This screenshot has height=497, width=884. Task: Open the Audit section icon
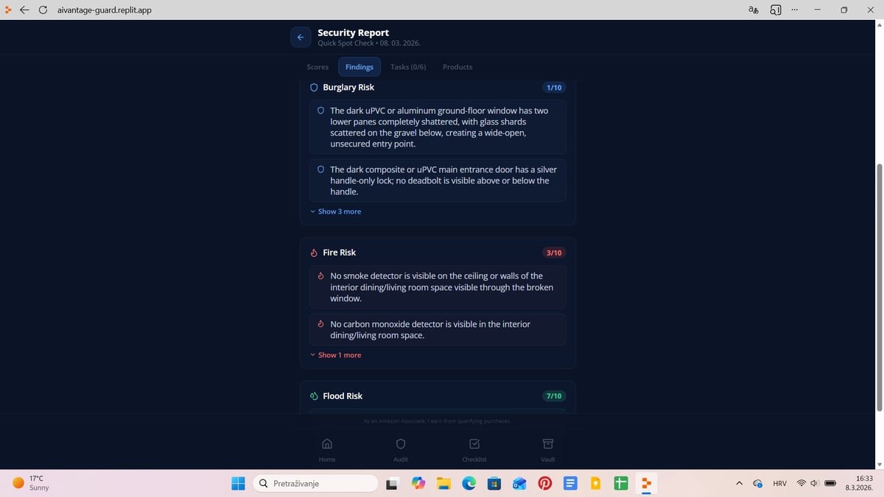coord(400,449)
